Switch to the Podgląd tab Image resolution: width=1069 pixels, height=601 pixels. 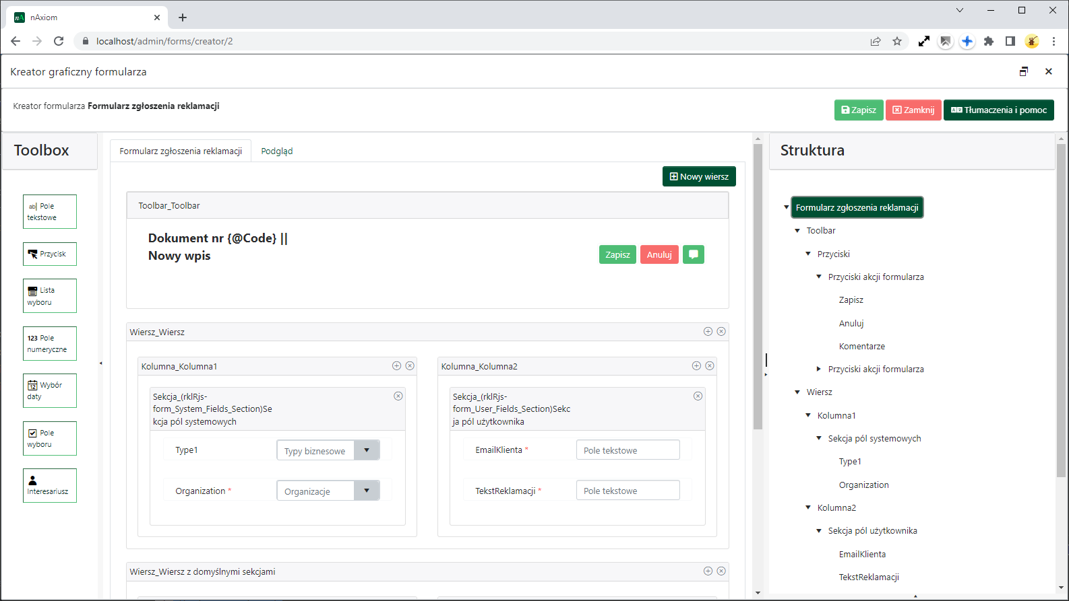click(x=277, y=151)
